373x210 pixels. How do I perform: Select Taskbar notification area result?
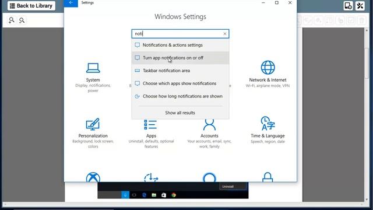click(180, 71)
